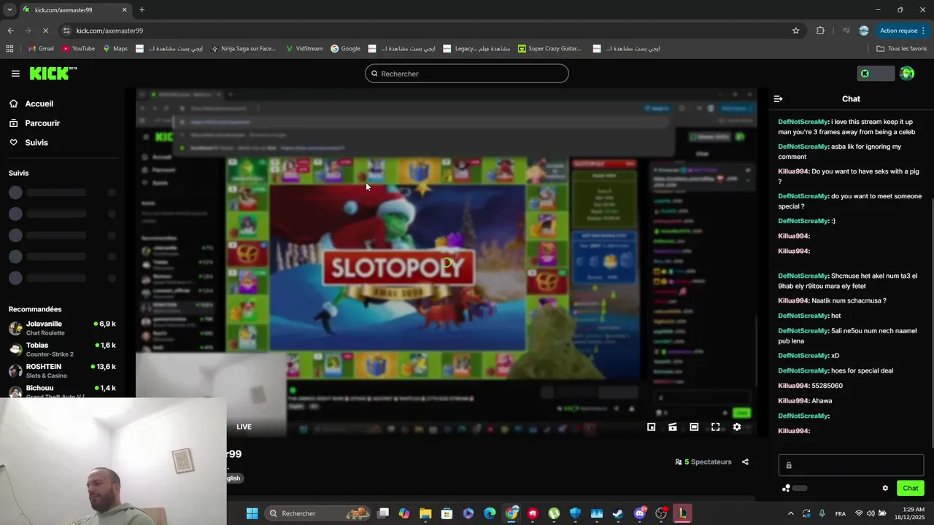Click the Chrome address bar URL
The width and height of the screenshot is (934, 525).
pyautogui.click(x=109, y=31)
